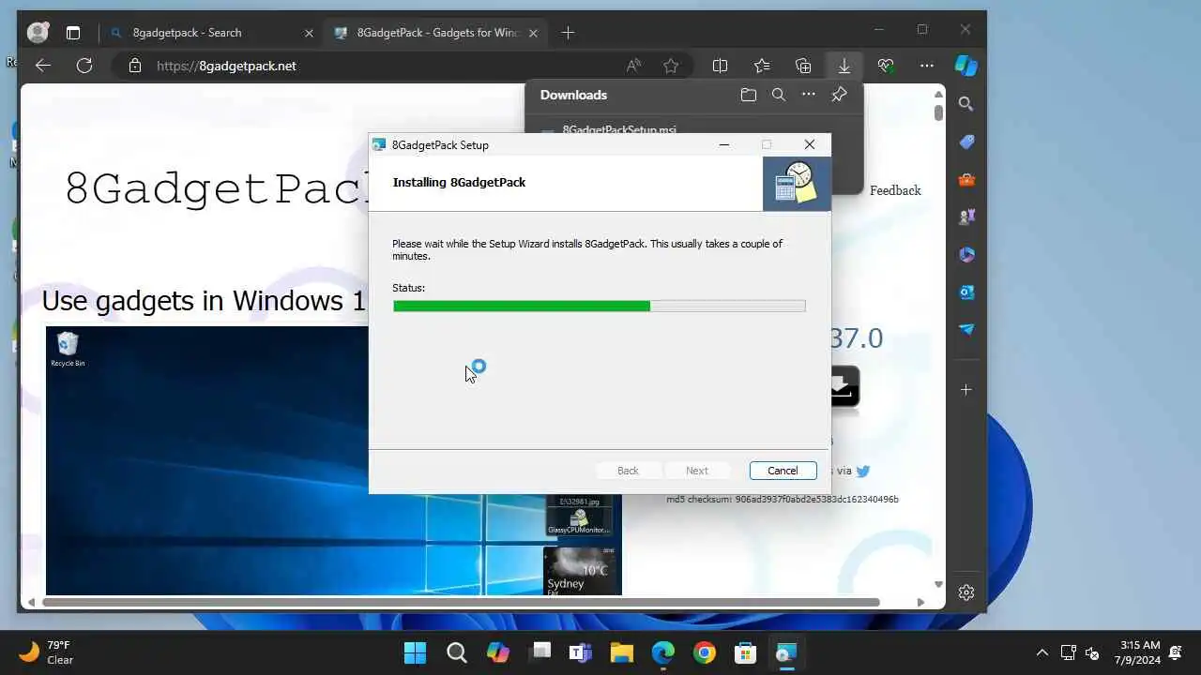1201x675 pixels.
Task: Open Split screen in Edge toolbar
Action: click(721, 66)
